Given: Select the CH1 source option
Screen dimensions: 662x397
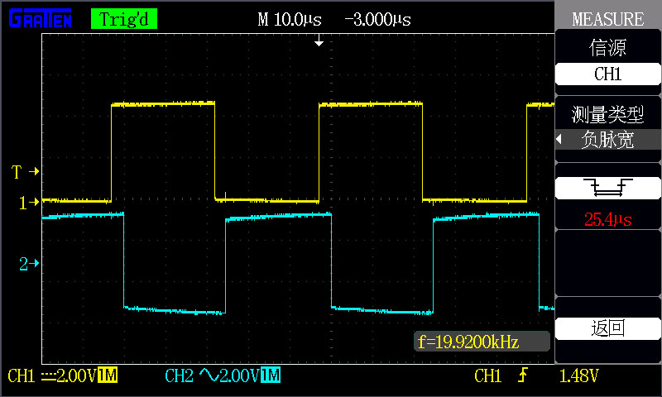Looking at the screenshot, I should [608, 74].
